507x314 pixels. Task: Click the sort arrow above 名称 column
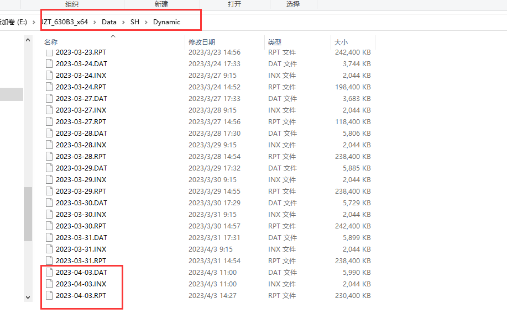(113, 36)
